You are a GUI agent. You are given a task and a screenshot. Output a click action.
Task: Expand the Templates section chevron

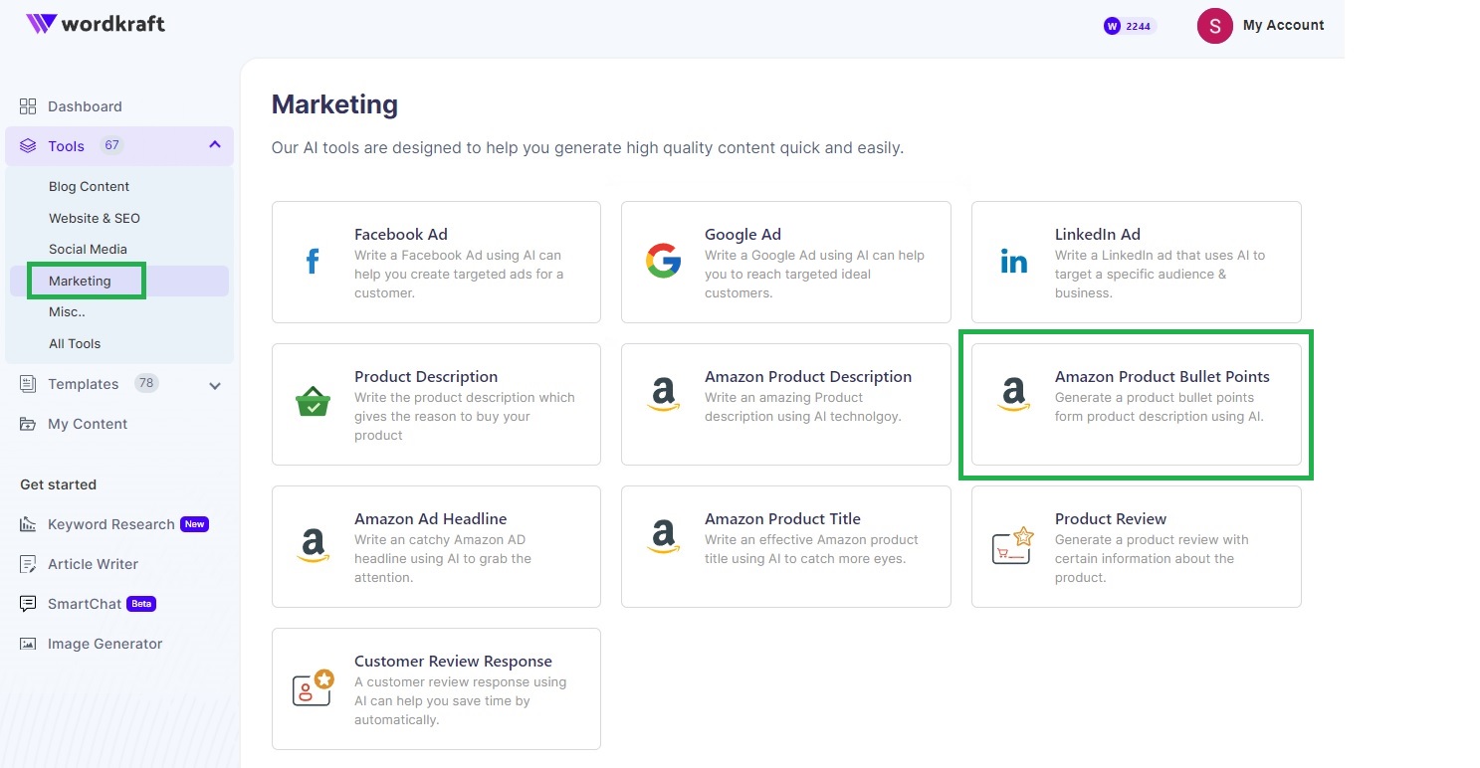(x=215, y=385)
